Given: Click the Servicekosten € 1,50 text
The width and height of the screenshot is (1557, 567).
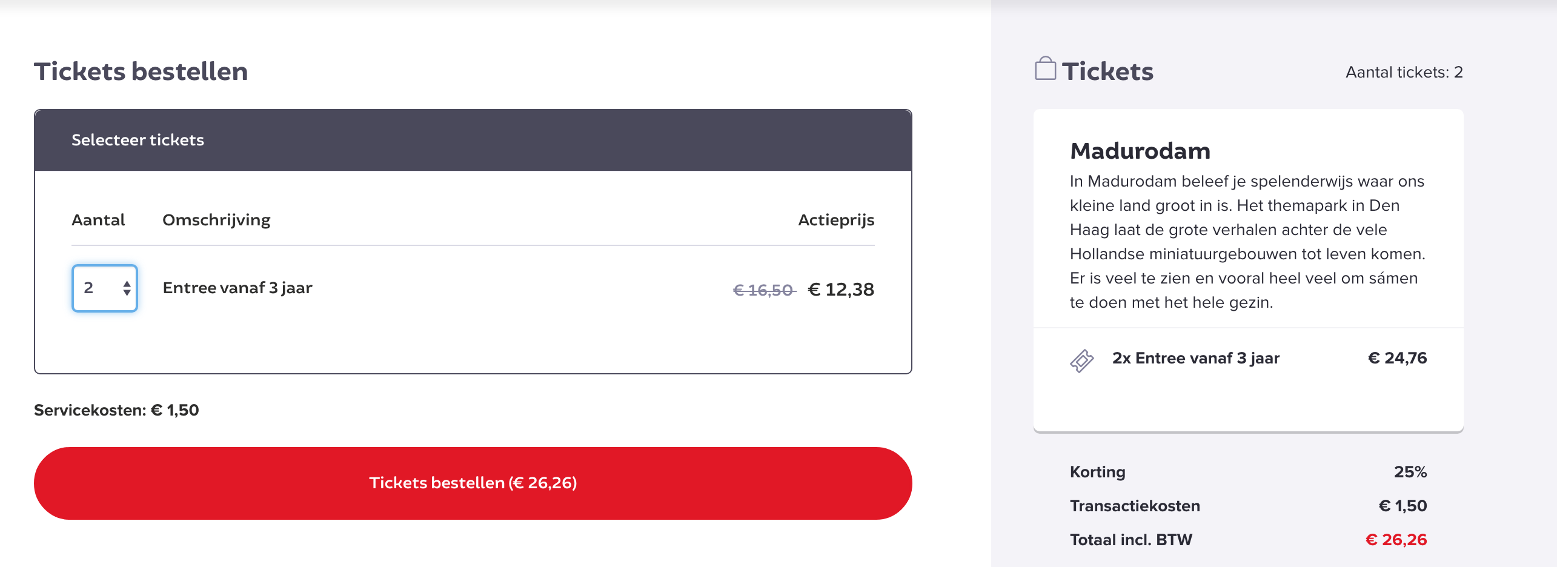Looking at the screenshot, I should (116, 410).
